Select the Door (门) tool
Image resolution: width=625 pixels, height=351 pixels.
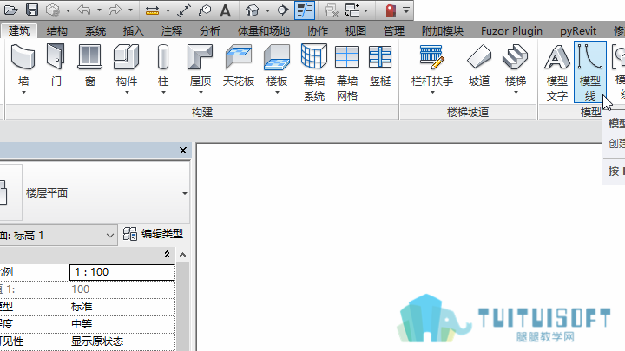pyautogui.click(x=56, y=66)
